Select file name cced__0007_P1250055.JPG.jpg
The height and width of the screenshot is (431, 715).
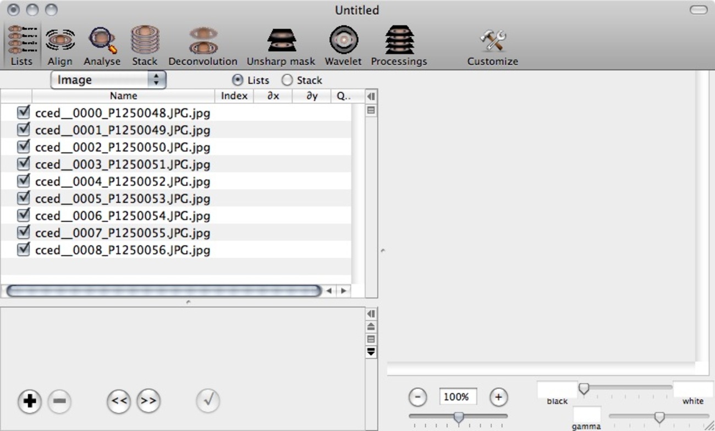123,233
